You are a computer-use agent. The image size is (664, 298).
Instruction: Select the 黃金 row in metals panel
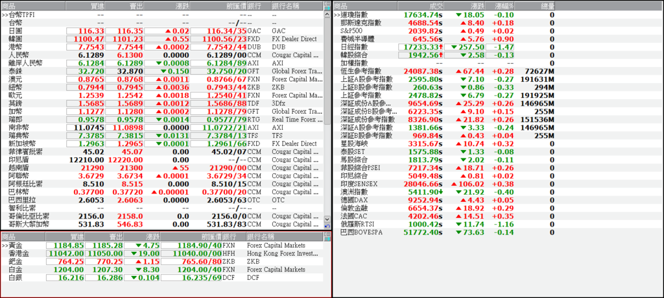162,245
